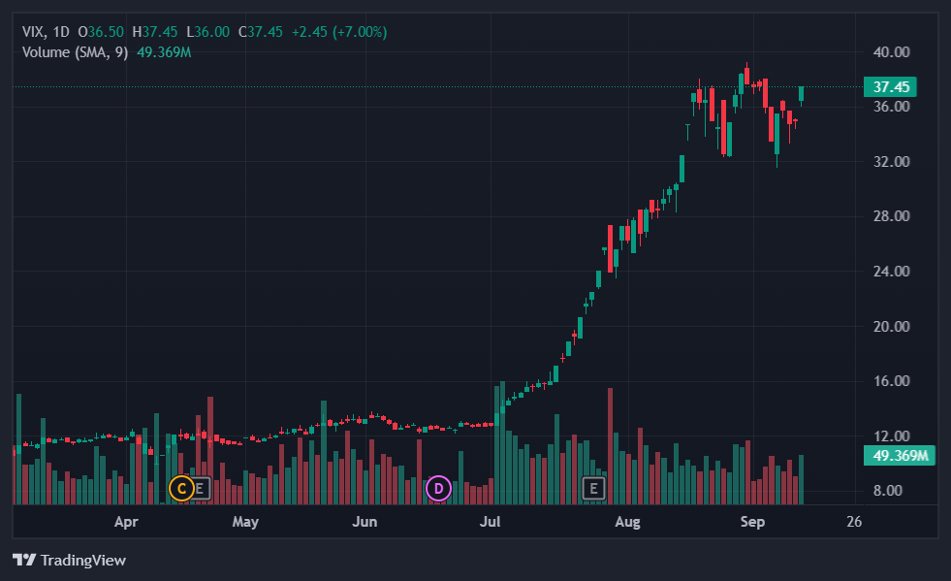This screenshot has height=581, width=951.
Task: Click the Apr label on the time axis
Action: (x=126, y=522)
